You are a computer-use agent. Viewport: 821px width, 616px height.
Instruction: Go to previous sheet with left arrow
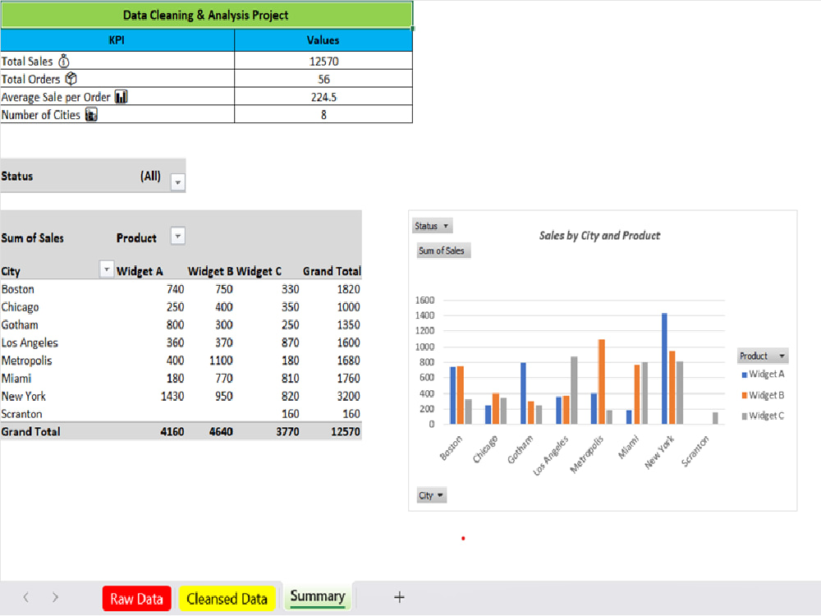coord(25,597)
